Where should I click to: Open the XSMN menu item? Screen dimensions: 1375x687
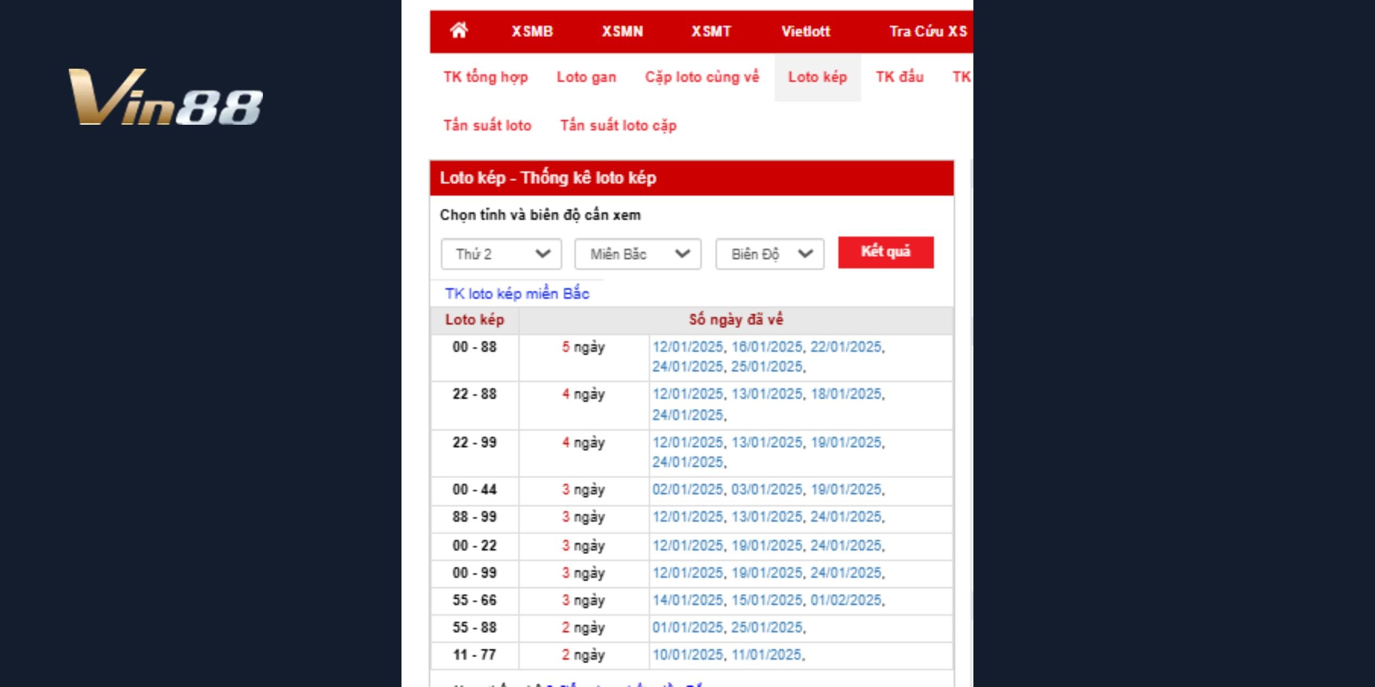(622, 31)
